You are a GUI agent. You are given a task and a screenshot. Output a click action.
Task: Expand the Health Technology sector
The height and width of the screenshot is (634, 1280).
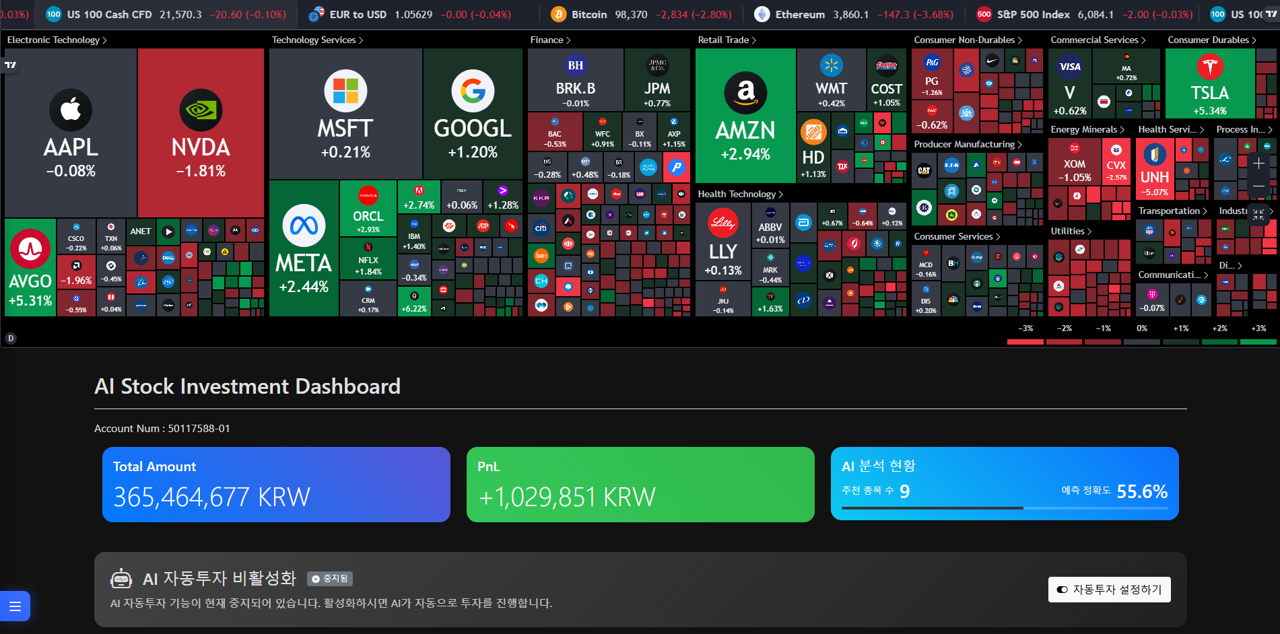point(740,195)
